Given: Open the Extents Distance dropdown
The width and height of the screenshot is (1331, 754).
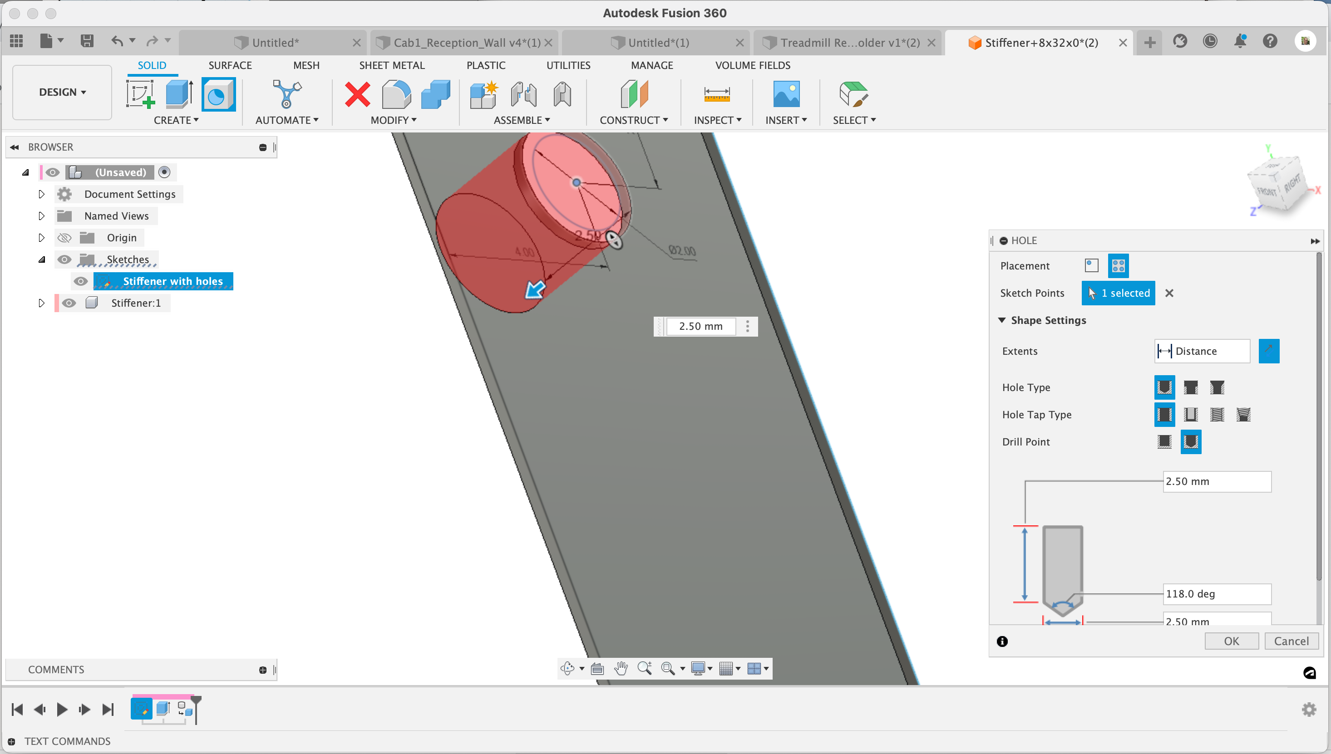Looking at the screenshot, I should (x=1202, y=351).
